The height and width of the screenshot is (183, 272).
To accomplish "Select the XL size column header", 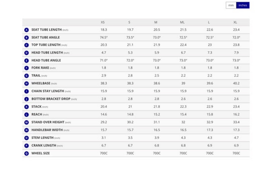I will click(x=235, y=22).
